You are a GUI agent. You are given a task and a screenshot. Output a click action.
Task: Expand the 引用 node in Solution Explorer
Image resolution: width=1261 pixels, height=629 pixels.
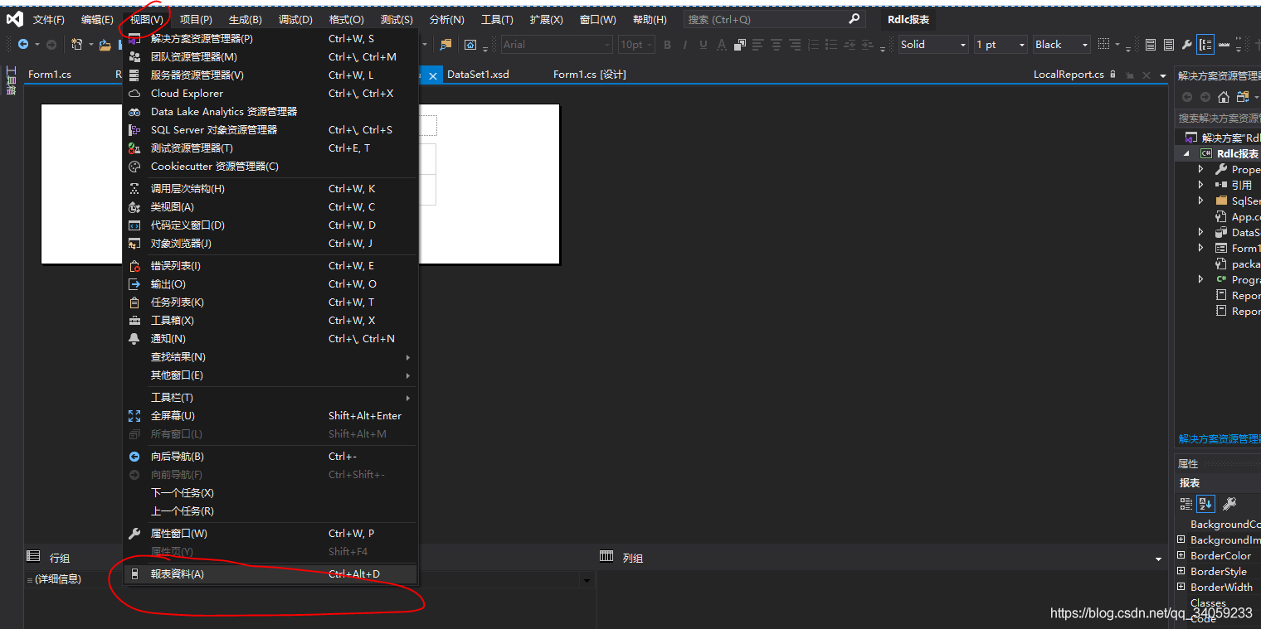pos(1200,185)
